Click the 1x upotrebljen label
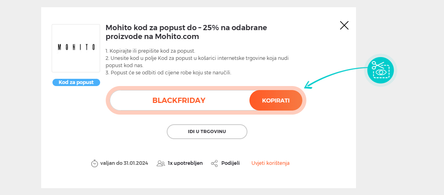 [x=185, y=163]
